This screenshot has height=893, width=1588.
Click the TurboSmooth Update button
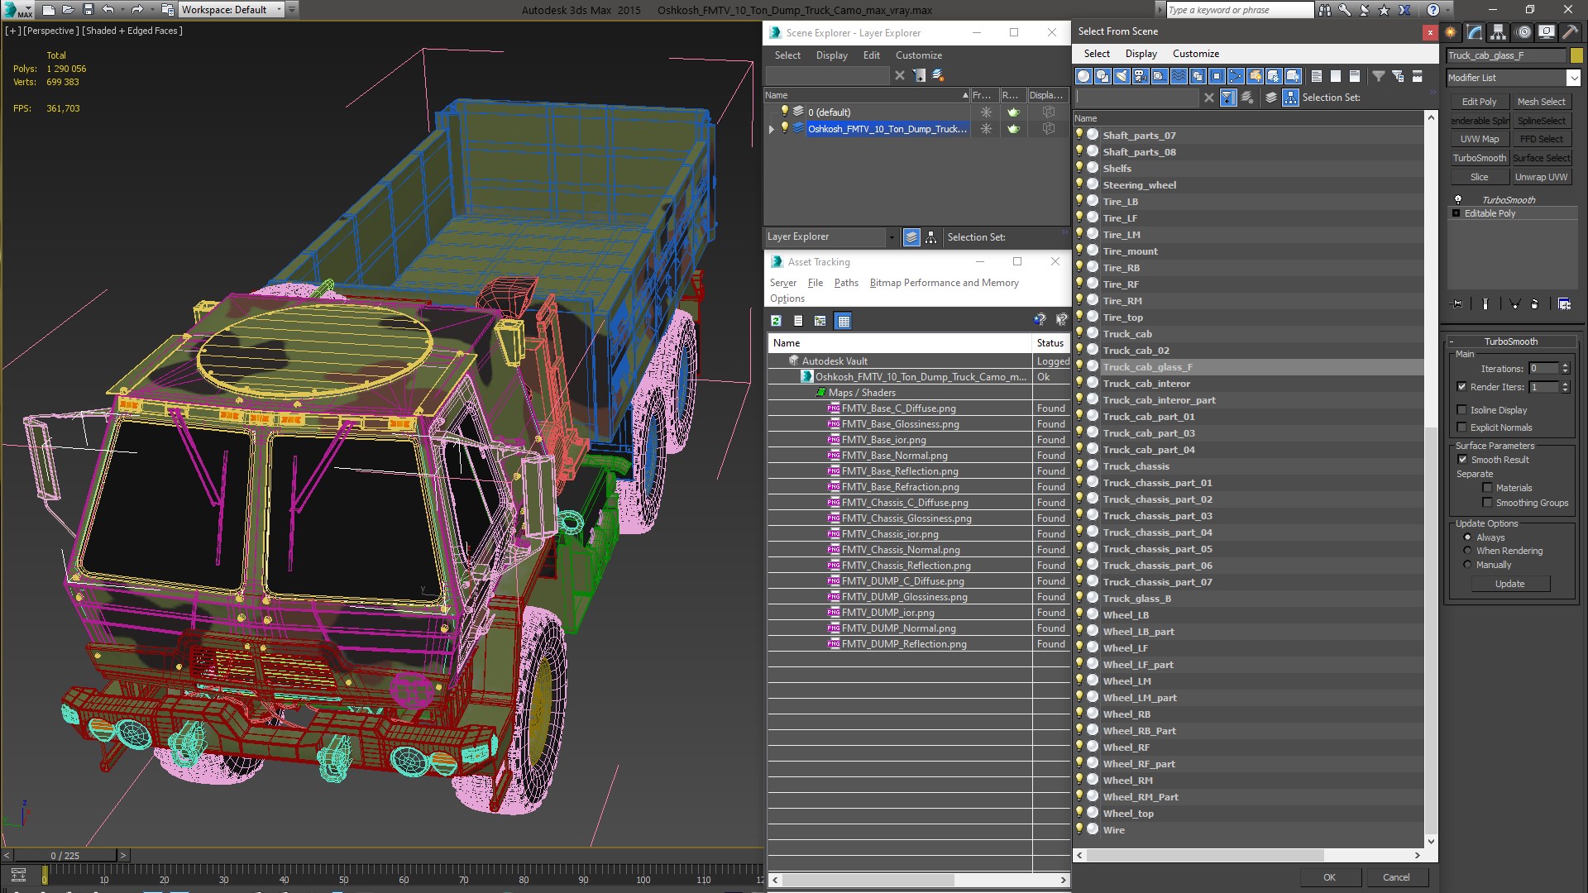[x=1509, y=584]
